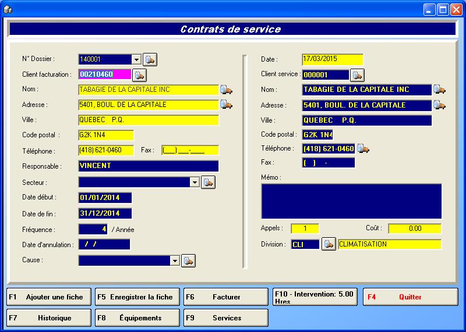Click Cause lookup icon
The width and height of the screenshot is (466, 332).
pyautogui.click(x=188, y=260)
